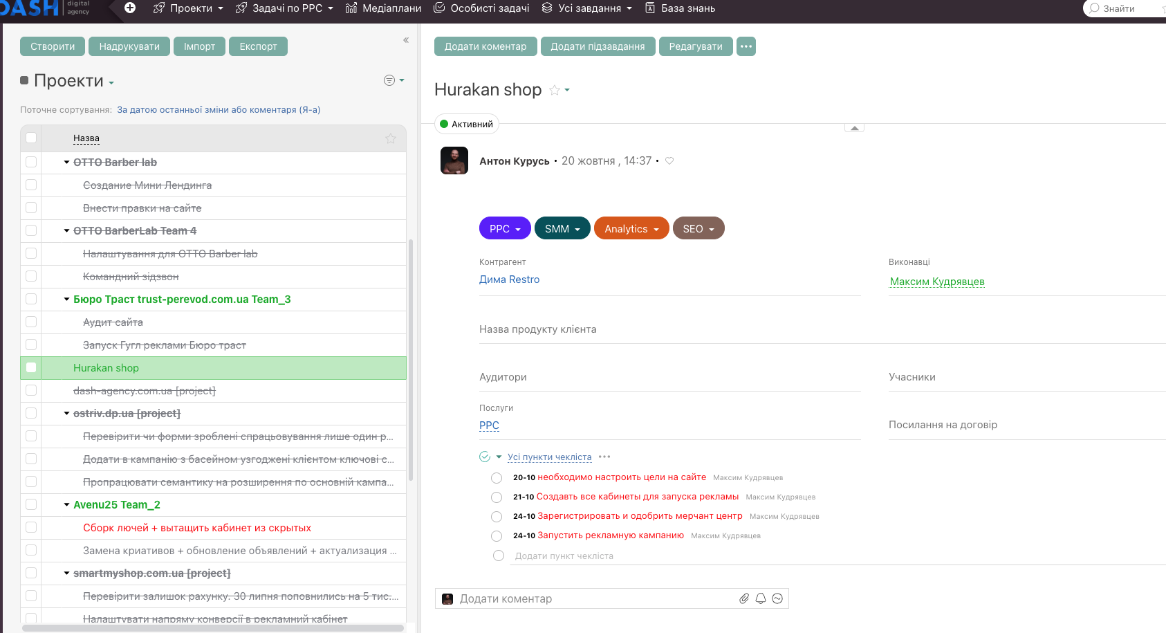Click the Експорт button
The image size is (1166, 633).
(258, 46)
